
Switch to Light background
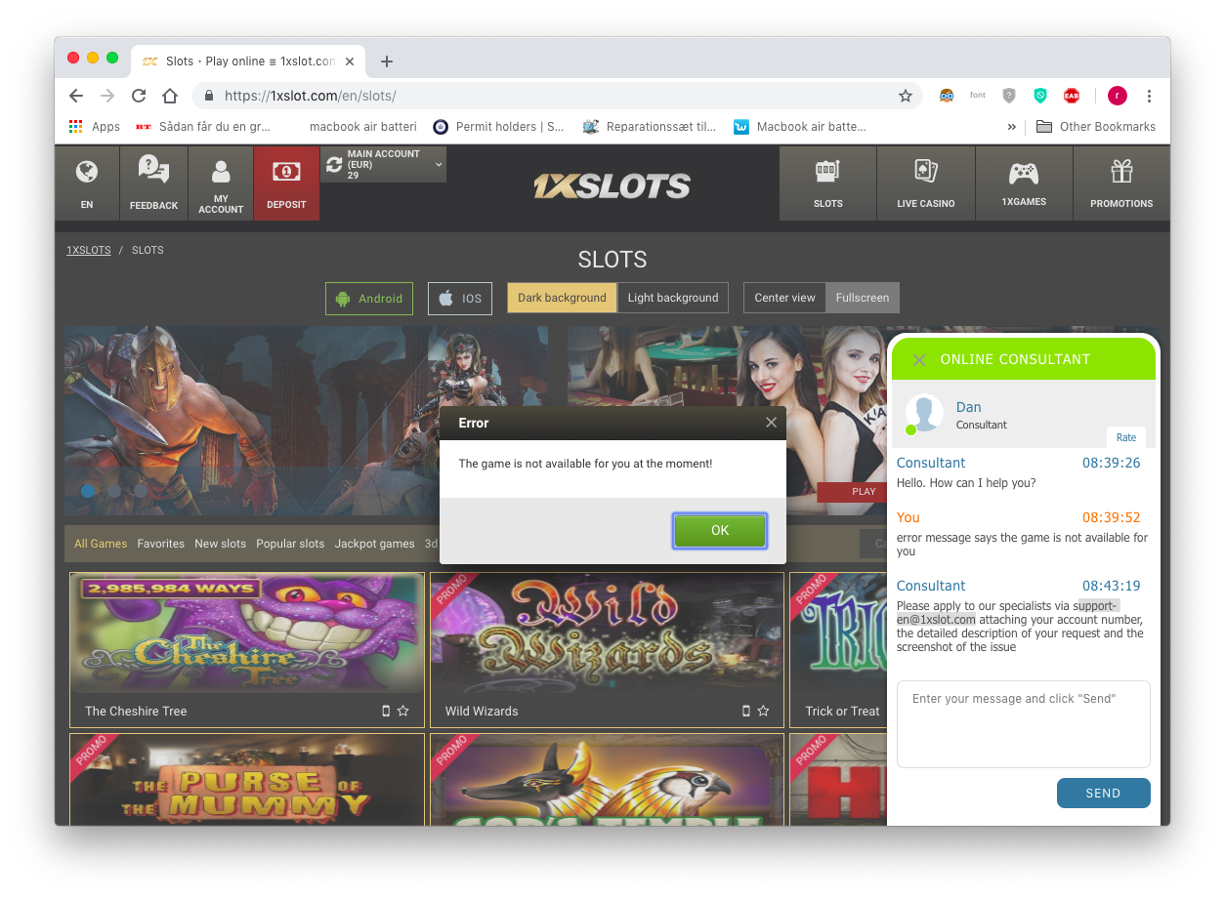click(x=673, y=298)
